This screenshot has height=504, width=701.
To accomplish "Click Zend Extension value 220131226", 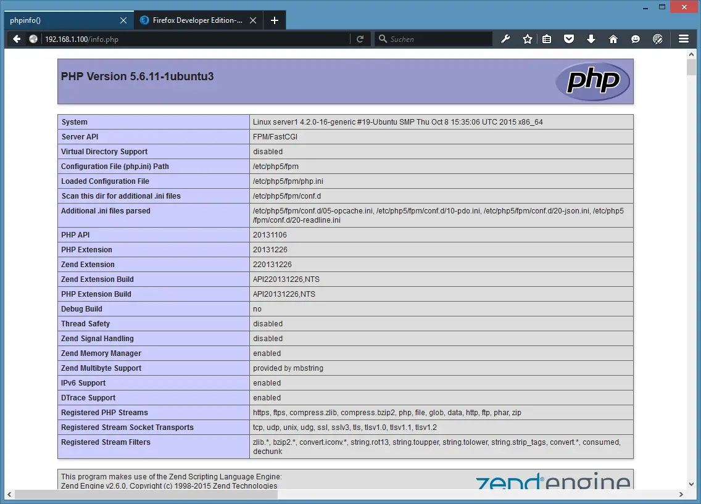I will [272, 264].
